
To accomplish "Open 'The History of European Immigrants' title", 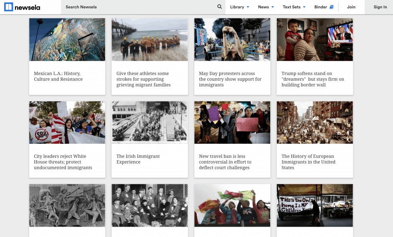I will [x=308, y=162].
